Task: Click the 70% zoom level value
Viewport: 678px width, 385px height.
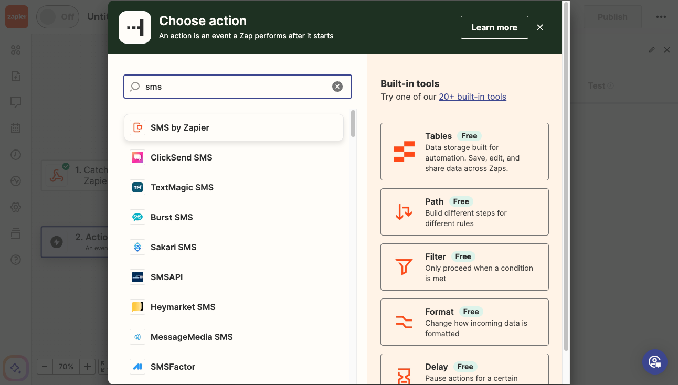Action: 66,367
